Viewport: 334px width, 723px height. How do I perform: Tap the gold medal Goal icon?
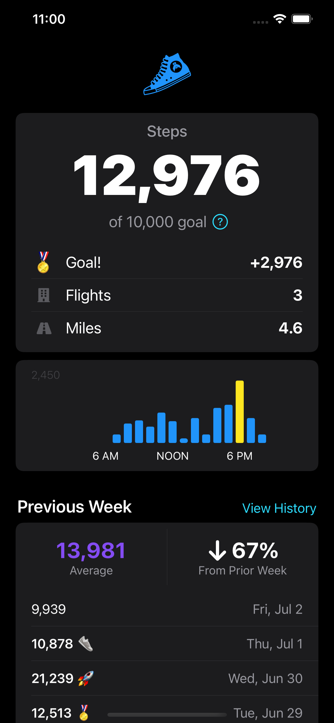pos(43,262)
